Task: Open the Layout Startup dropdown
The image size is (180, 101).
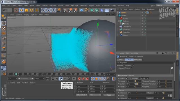Action: coord(166,6)
